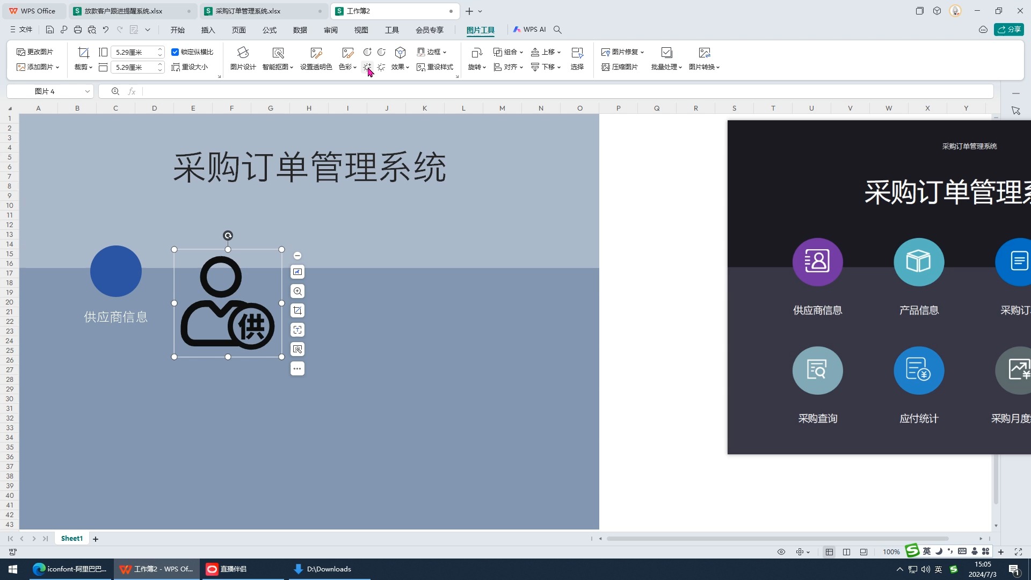
Task: Click 重设大小 to reset image size
Action: [x=191, y=67]
